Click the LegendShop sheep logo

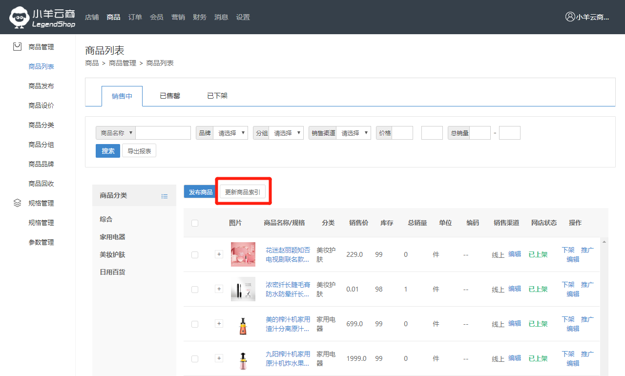[20, 17]
